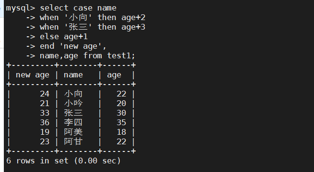Click the 'age' column header
The height and width of the screenshot is (172, 314).
point(114,75)
